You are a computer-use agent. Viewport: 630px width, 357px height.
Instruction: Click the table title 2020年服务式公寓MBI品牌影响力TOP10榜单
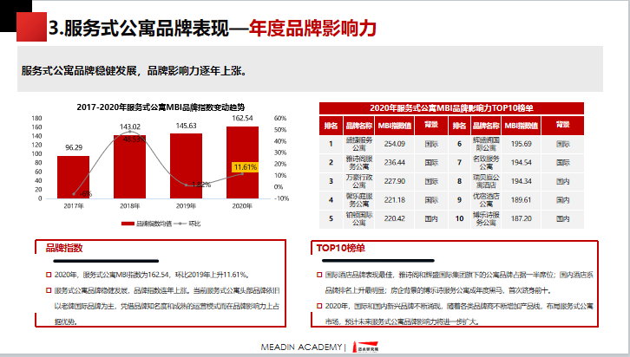(450, 107)
